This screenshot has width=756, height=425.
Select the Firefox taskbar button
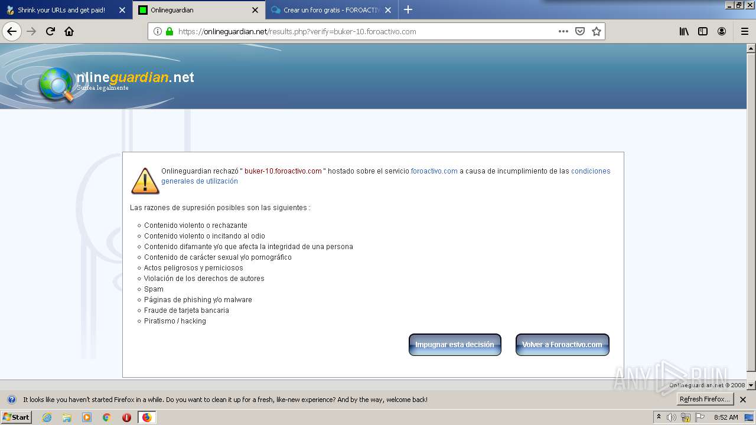tap(146, 417)
